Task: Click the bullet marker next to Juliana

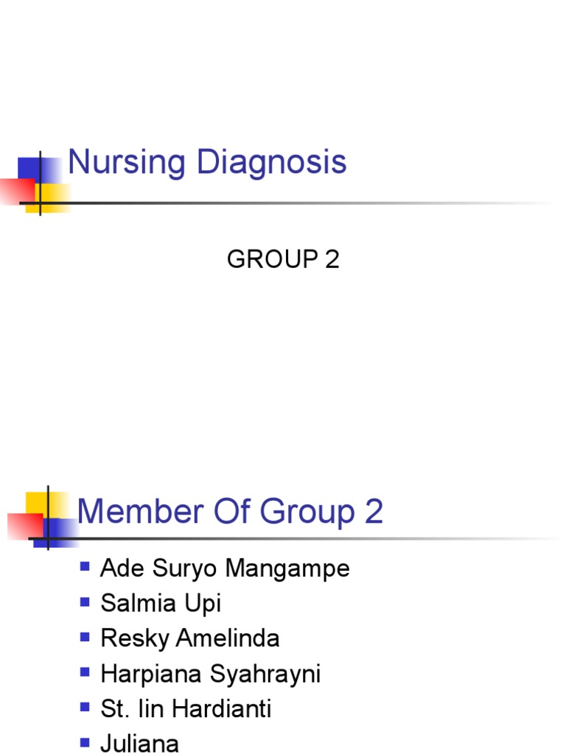Action: pyautogui.click(x=85, y=742)
